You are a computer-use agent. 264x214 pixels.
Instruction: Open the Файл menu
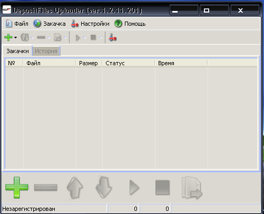pos(17,24)
